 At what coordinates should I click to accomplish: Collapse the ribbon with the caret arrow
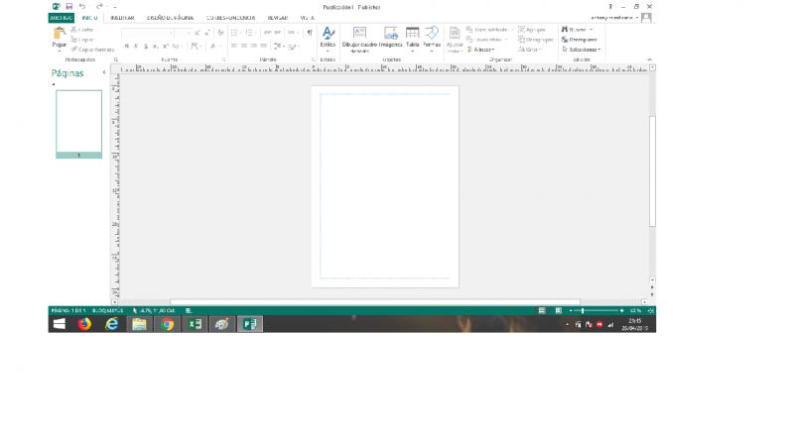pyautogui.click(x=650, y=59)
